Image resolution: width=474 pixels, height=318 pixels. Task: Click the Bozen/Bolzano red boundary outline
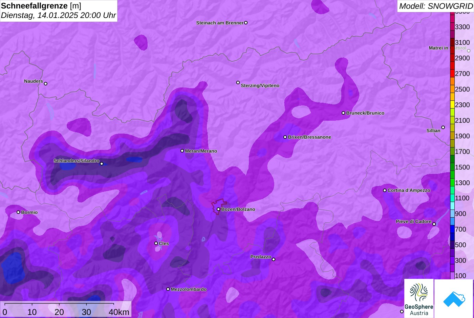[x=219, y=206]
